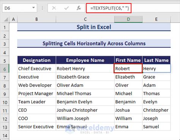Image resolution: width=180 pixels, height=140 pixels.
Task: Select cell containing 'Joshua' first name
Action: pyautogui.click(x=128, y=110)
